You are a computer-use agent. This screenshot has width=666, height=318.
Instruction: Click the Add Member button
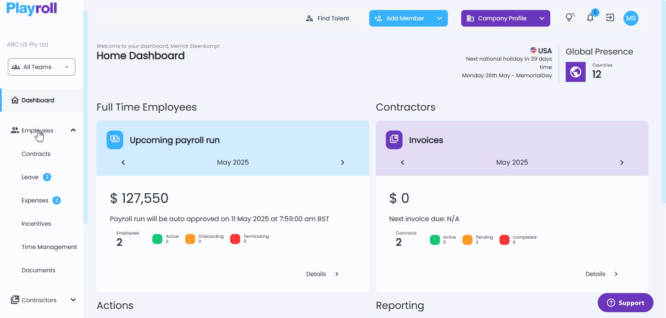[408, 18]
